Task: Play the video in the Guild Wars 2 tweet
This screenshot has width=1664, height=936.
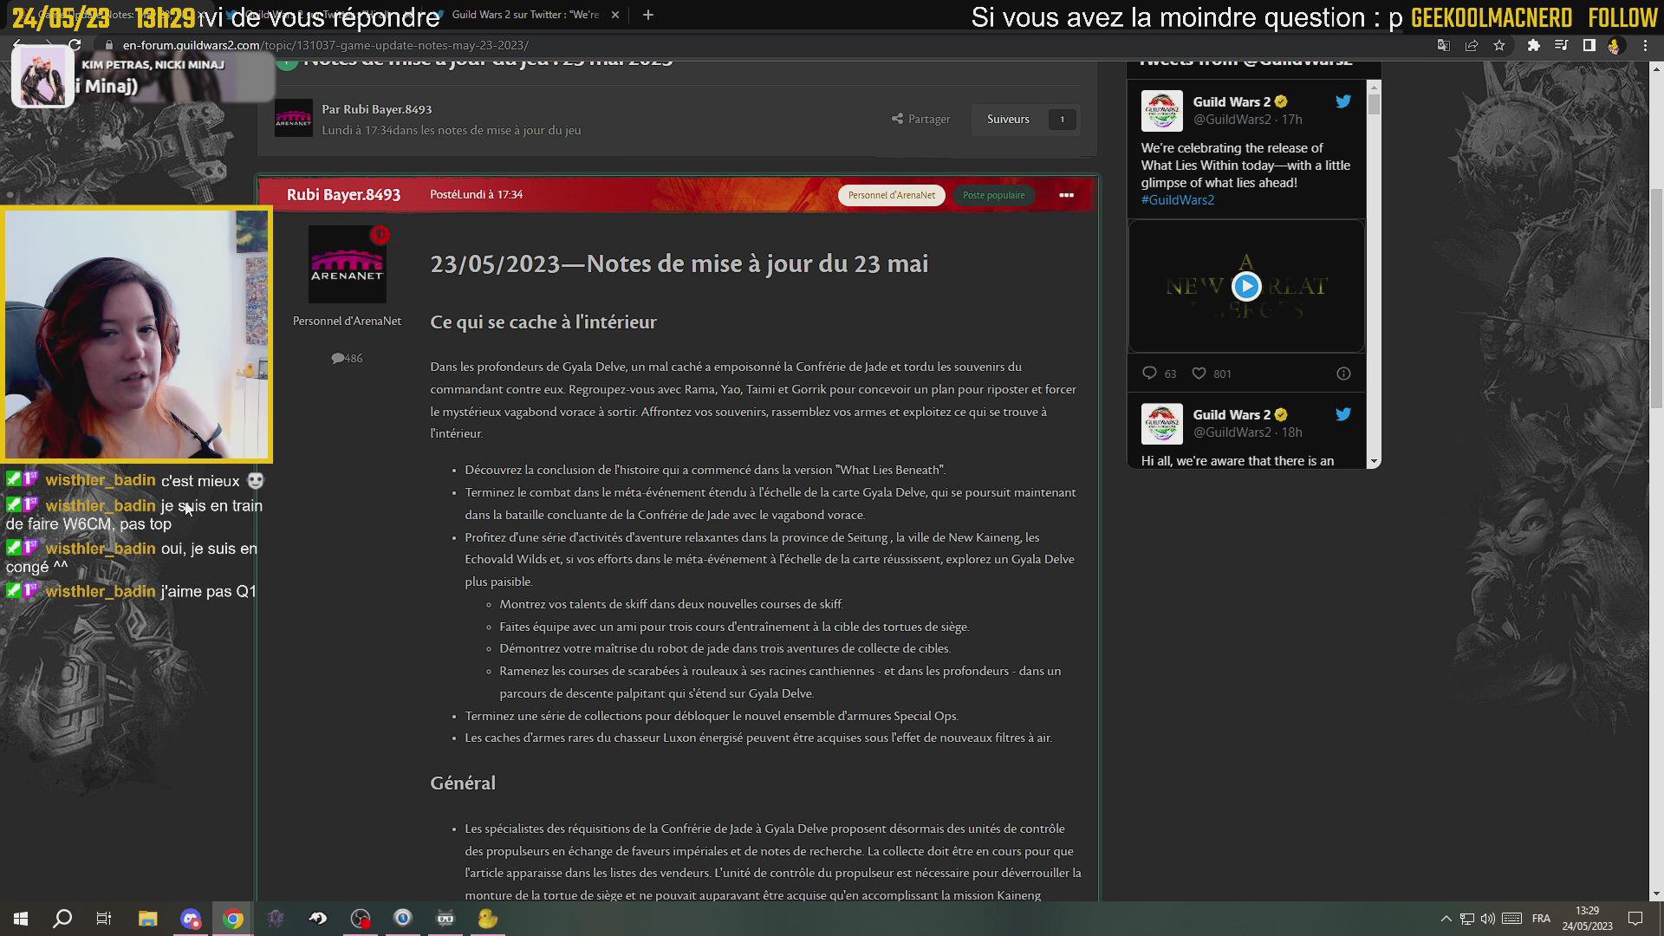Action: tap(1246, 286)
